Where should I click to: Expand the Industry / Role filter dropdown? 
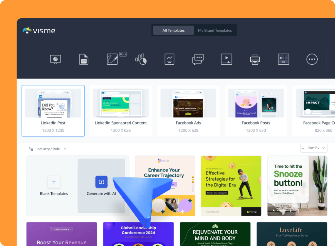tap(48, 149)
